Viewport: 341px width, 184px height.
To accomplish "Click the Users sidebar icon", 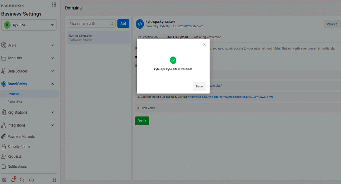I will (4, 45).
